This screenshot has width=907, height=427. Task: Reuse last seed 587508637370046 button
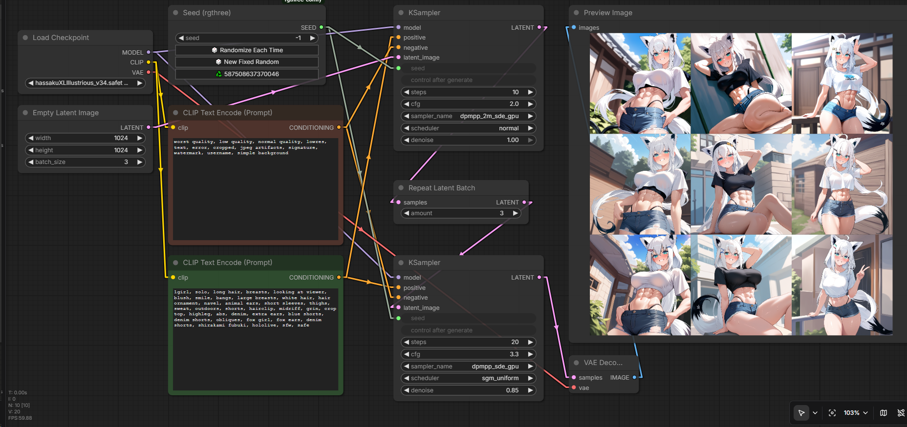(x=247, y=74)
